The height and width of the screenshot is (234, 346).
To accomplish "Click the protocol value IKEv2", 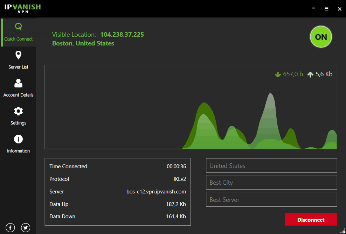I will coord(180,179).
